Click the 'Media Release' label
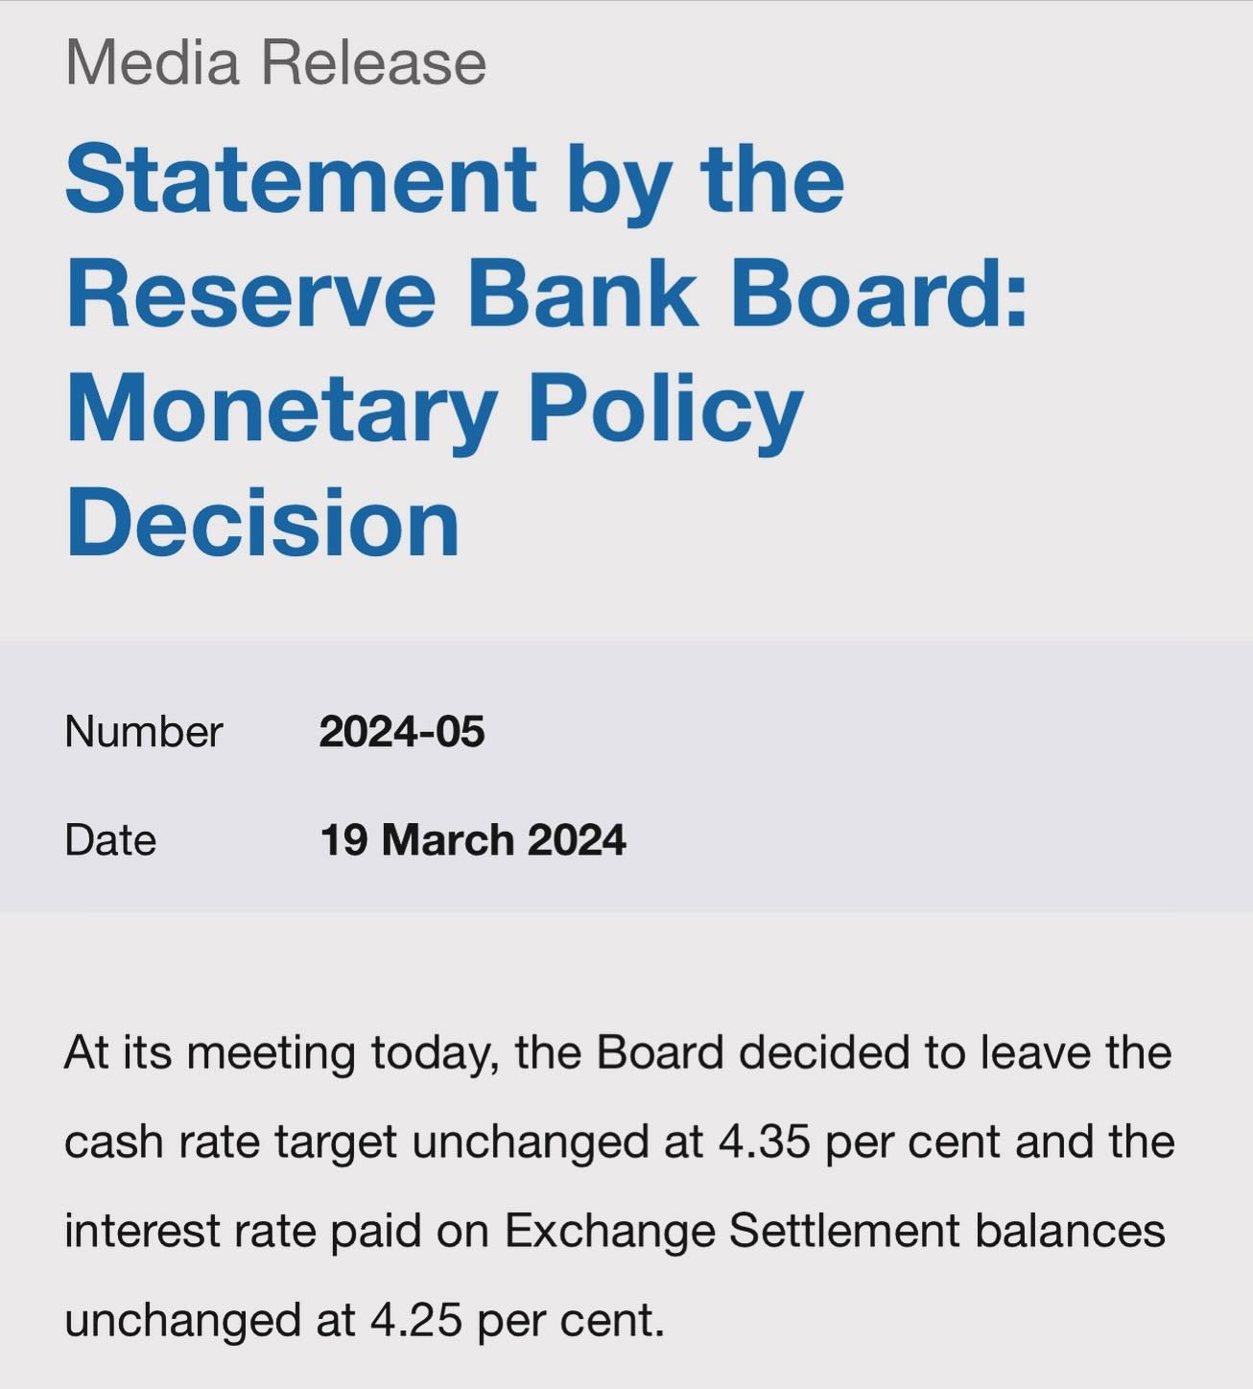 [x=276, y=62]
